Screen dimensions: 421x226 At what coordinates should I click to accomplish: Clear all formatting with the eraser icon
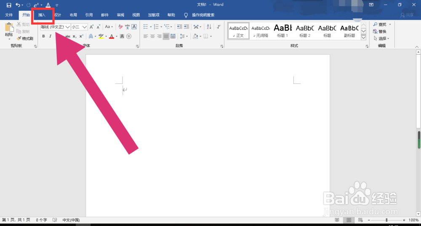[120, 27]
